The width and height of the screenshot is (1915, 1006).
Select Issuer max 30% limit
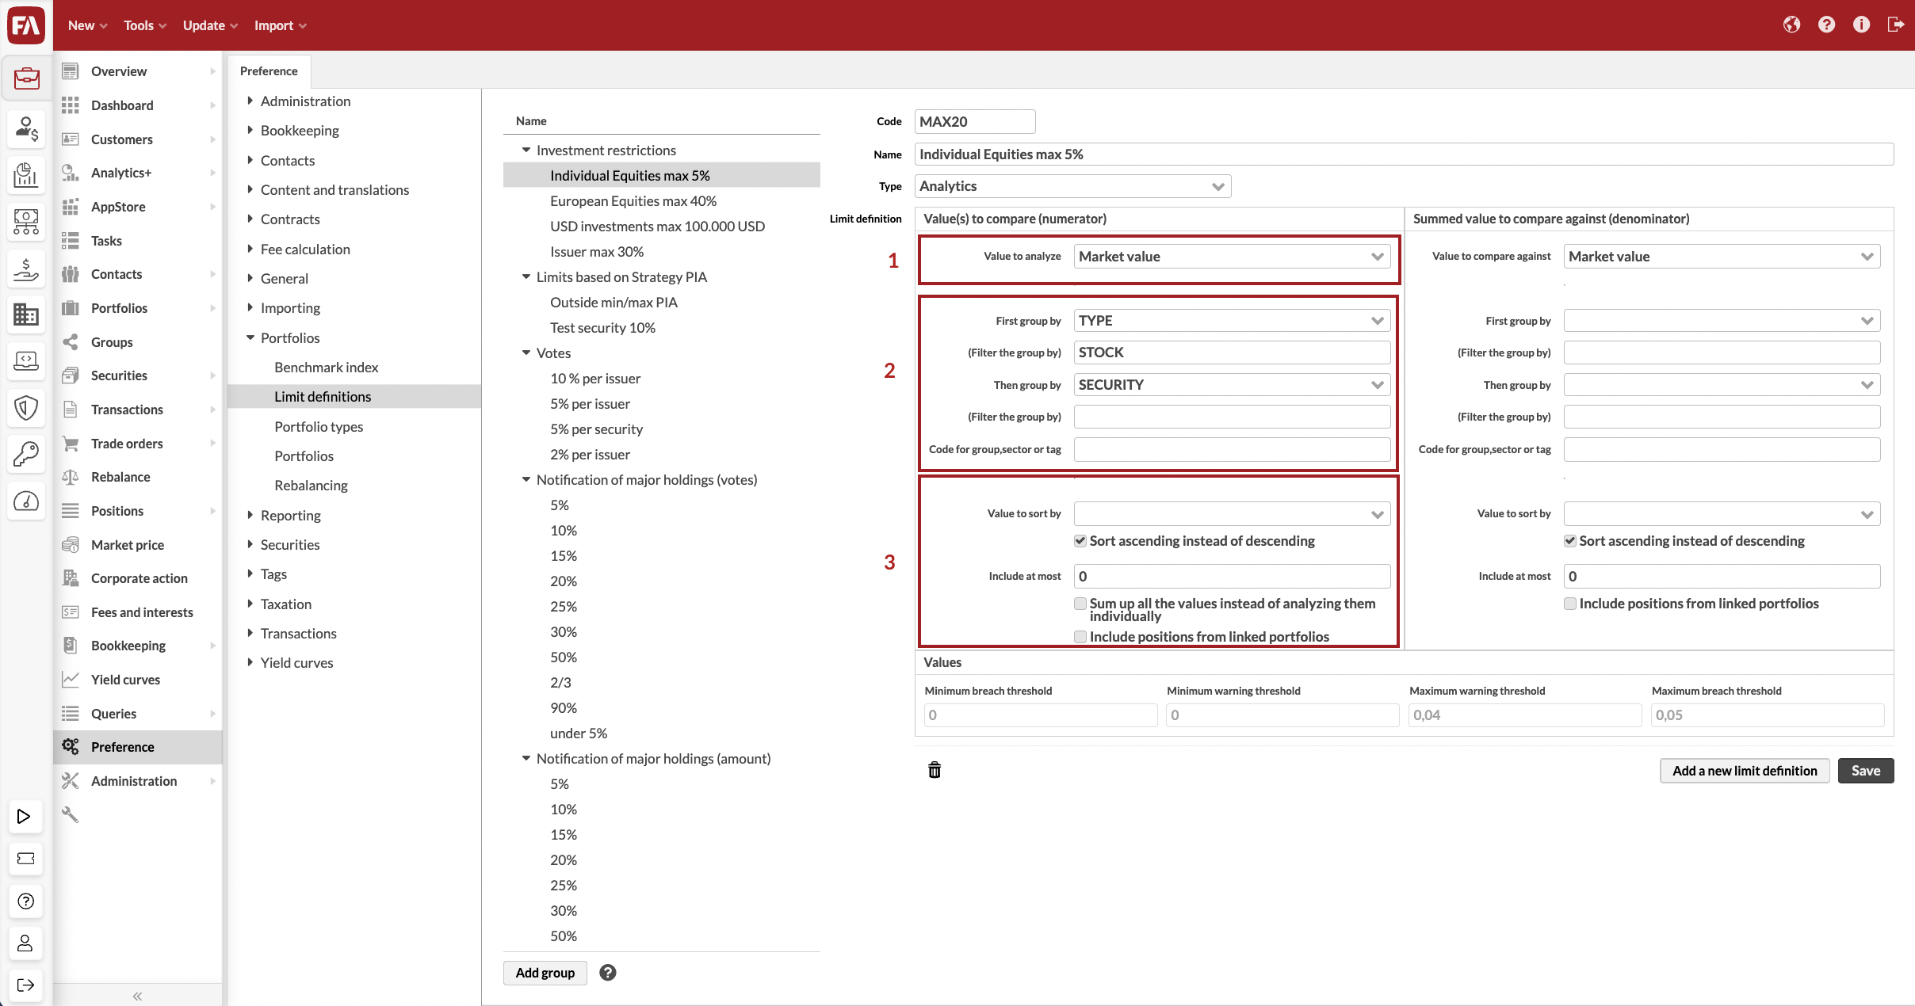coord(597,252)
